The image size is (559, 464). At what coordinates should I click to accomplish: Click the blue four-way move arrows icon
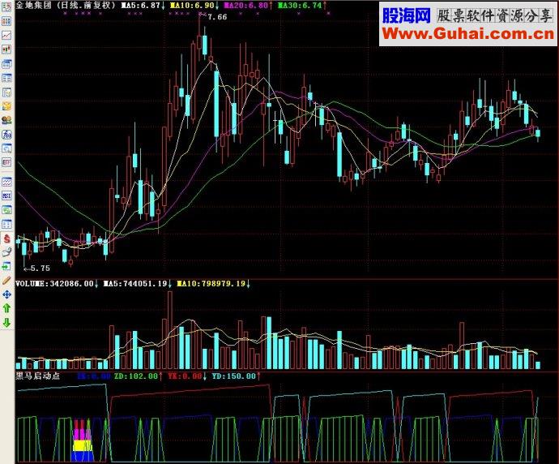[6, 294]
